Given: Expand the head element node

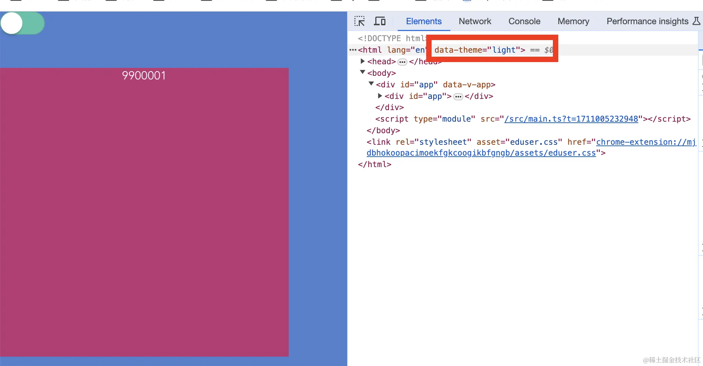Looking at the screenshot, I should click(363, 61).
